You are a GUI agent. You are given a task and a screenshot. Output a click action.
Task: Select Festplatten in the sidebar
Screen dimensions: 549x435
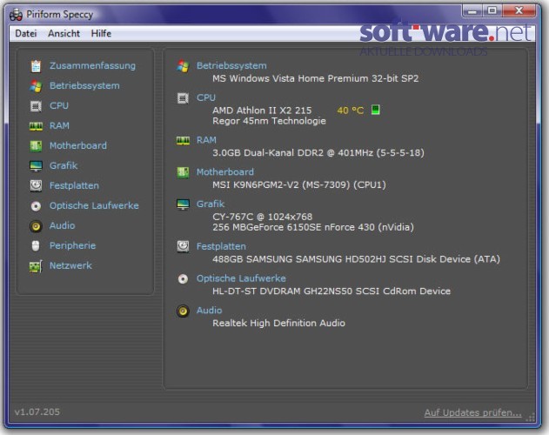coord(74,185)
